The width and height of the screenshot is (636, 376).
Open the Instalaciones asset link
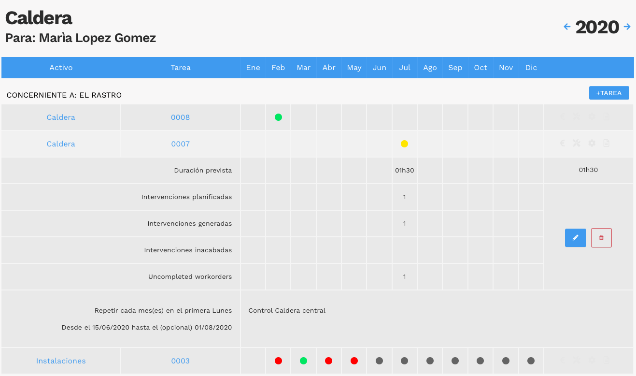(x=61, y=361)
